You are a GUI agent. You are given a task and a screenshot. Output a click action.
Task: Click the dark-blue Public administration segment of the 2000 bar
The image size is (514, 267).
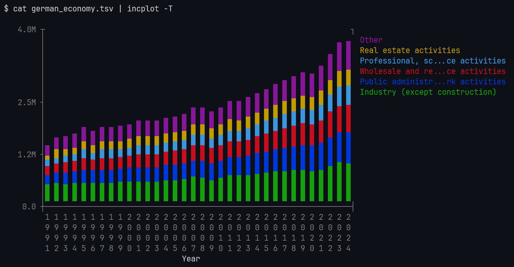click(x=129, y=175)
